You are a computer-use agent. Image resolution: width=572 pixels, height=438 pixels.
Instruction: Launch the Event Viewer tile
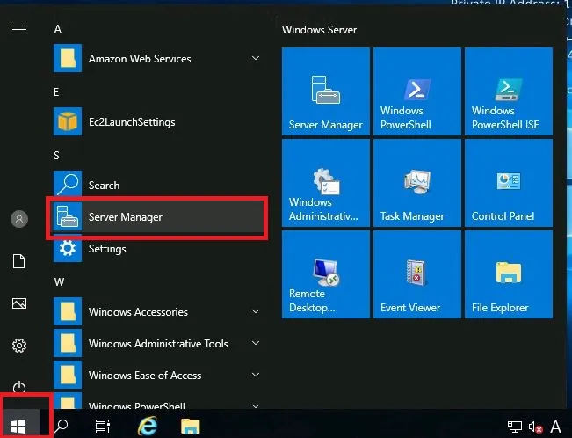pos(416,274)
